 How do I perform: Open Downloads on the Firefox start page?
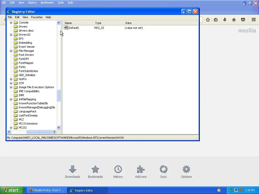point(72,172)
